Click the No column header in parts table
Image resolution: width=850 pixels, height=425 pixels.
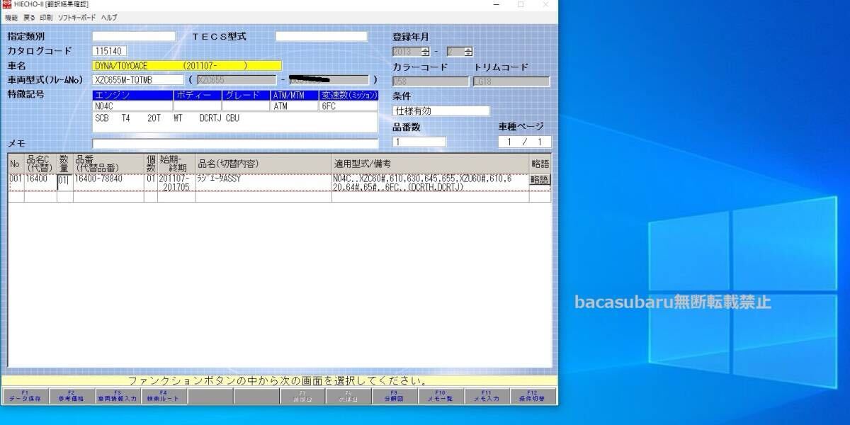(x=16, y=164)
